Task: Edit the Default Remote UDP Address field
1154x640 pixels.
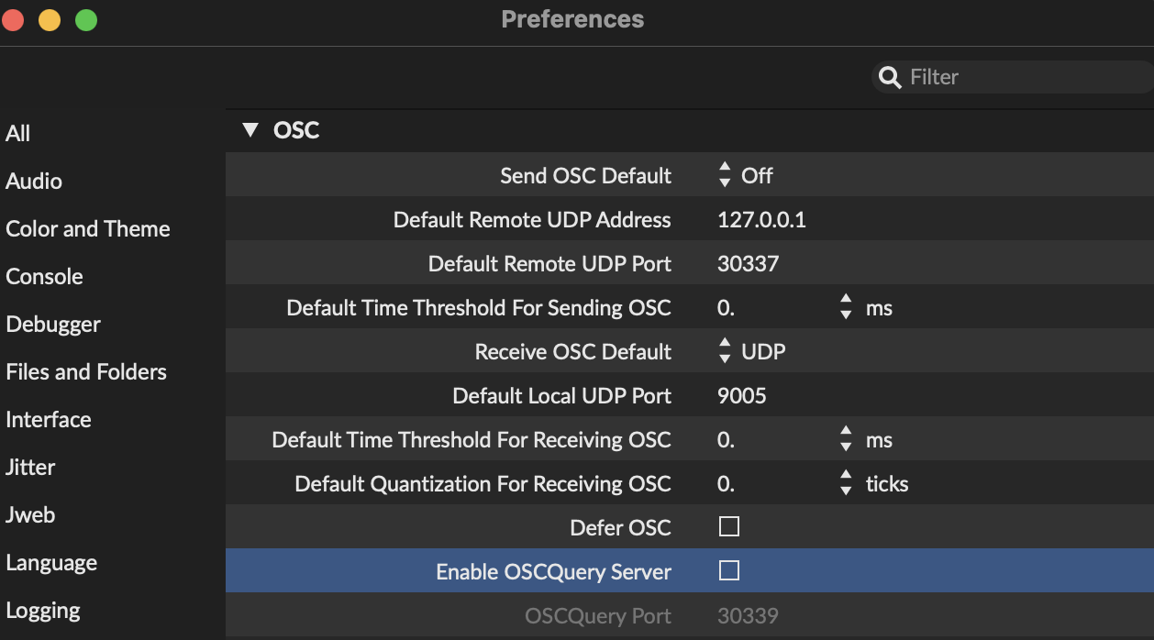Action: pyautogui.click(x=761, y=220)
